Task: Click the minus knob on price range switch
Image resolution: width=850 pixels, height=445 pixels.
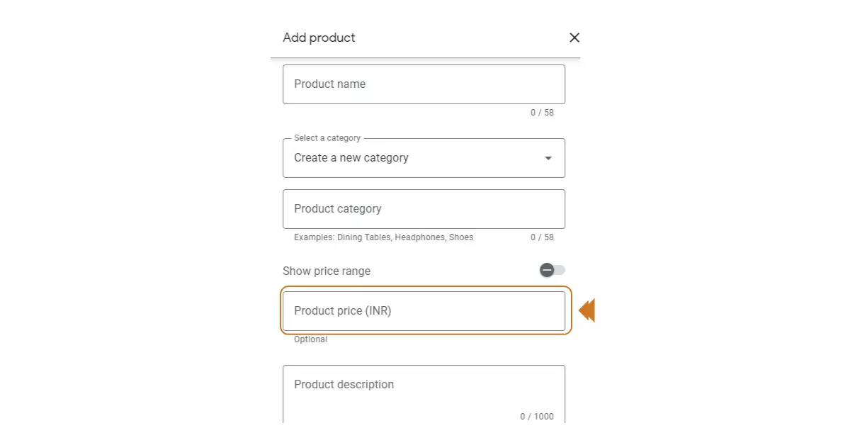Action: [547, 270]
